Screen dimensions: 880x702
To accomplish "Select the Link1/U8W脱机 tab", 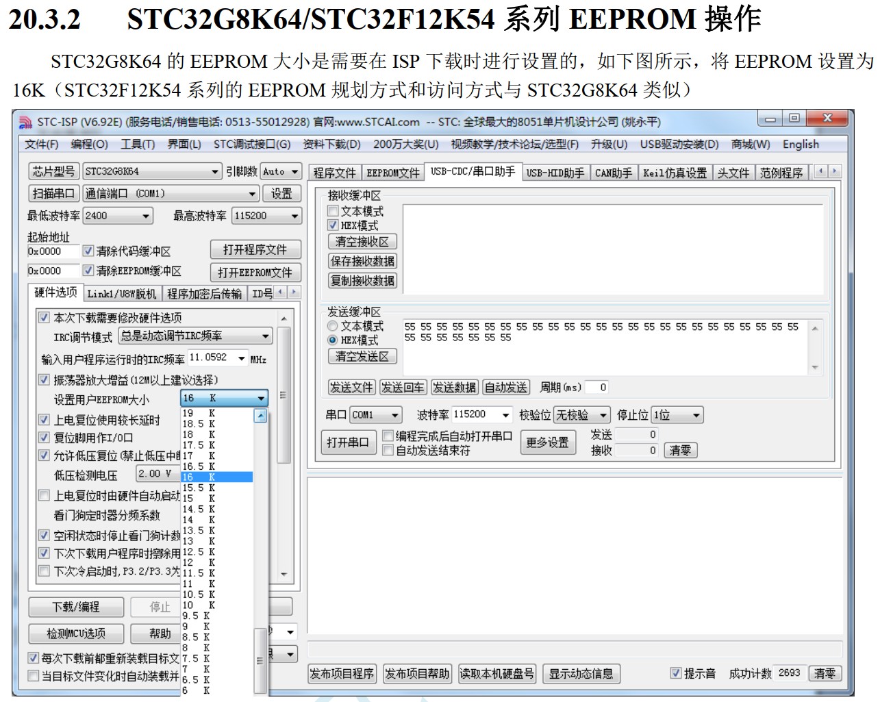I will pos(122,294).
